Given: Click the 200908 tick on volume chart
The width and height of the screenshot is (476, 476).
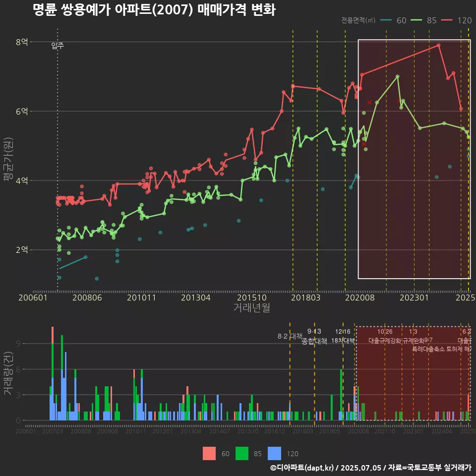Looking at the screenshot, I should pos(108,431).
